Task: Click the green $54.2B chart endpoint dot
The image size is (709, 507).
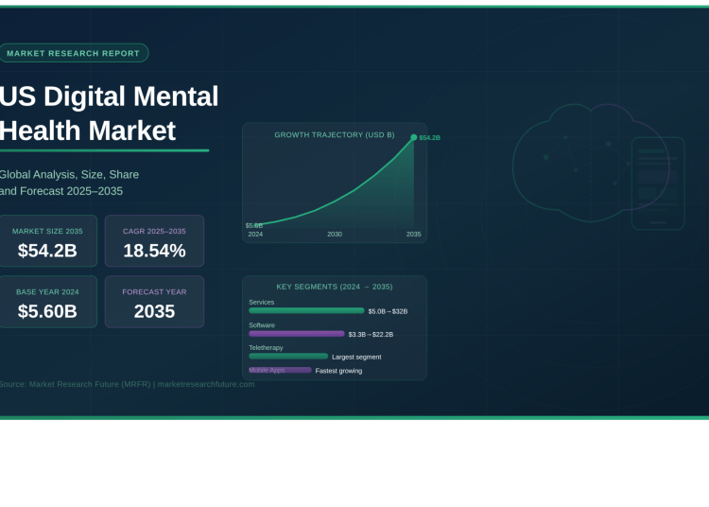Action: [x=413, y=137]
